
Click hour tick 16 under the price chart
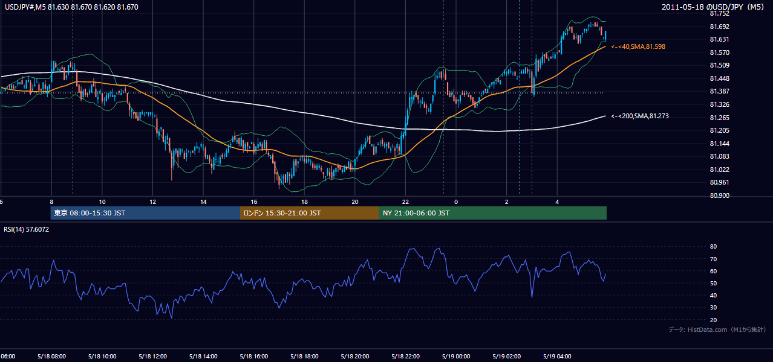(254, 202)
